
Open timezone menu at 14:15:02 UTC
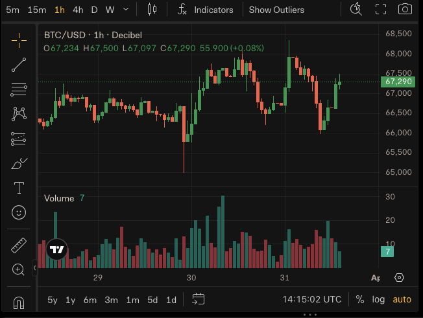pyautogui.click(x=312, y=299)
